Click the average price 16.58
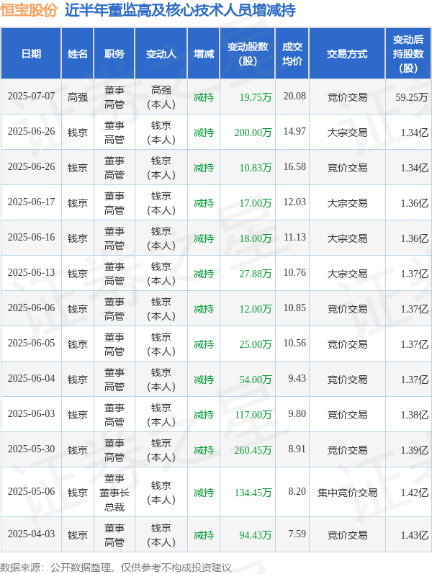 coord(294,166)
